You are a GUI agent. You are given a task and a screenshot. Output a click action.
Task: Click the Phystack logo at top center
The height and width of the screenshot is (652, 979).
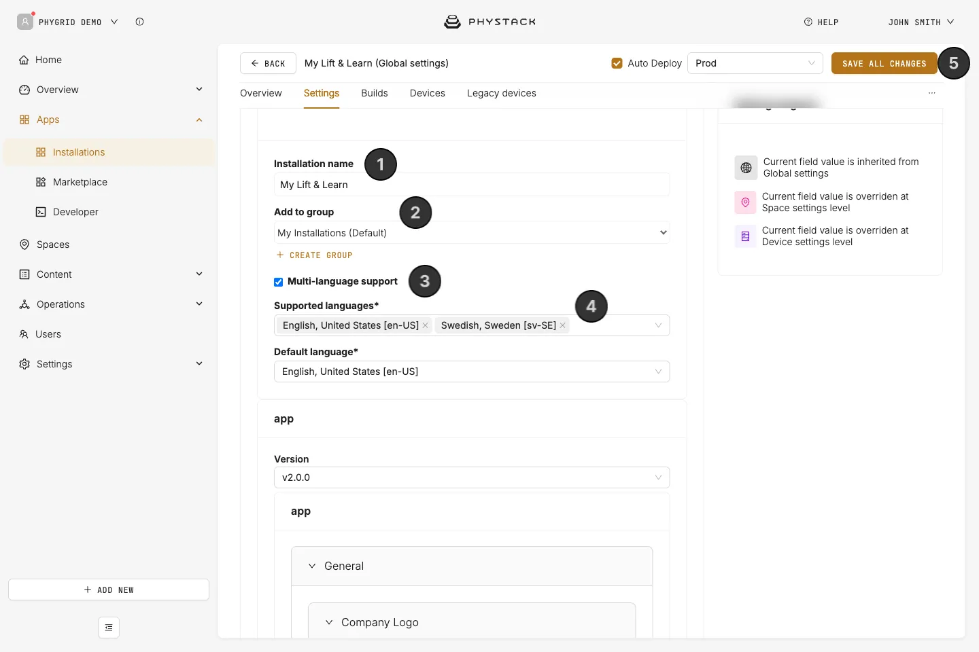(x=489, y=22)
